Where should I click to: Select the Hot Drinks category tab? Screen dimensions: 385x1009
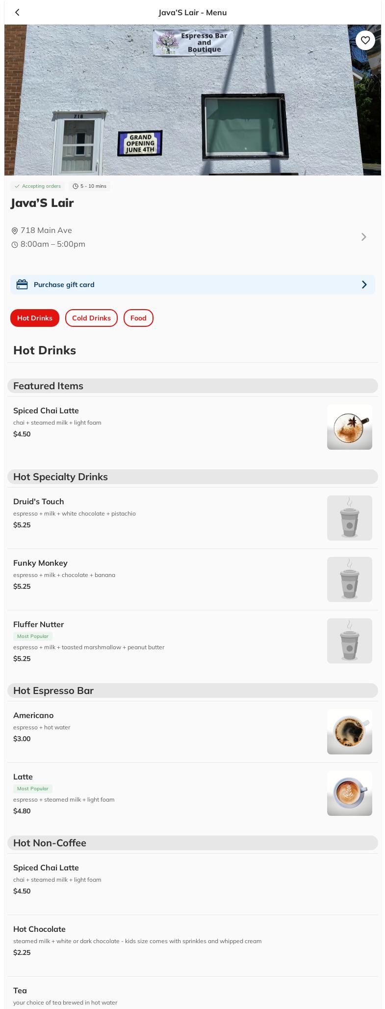point(35,318)
